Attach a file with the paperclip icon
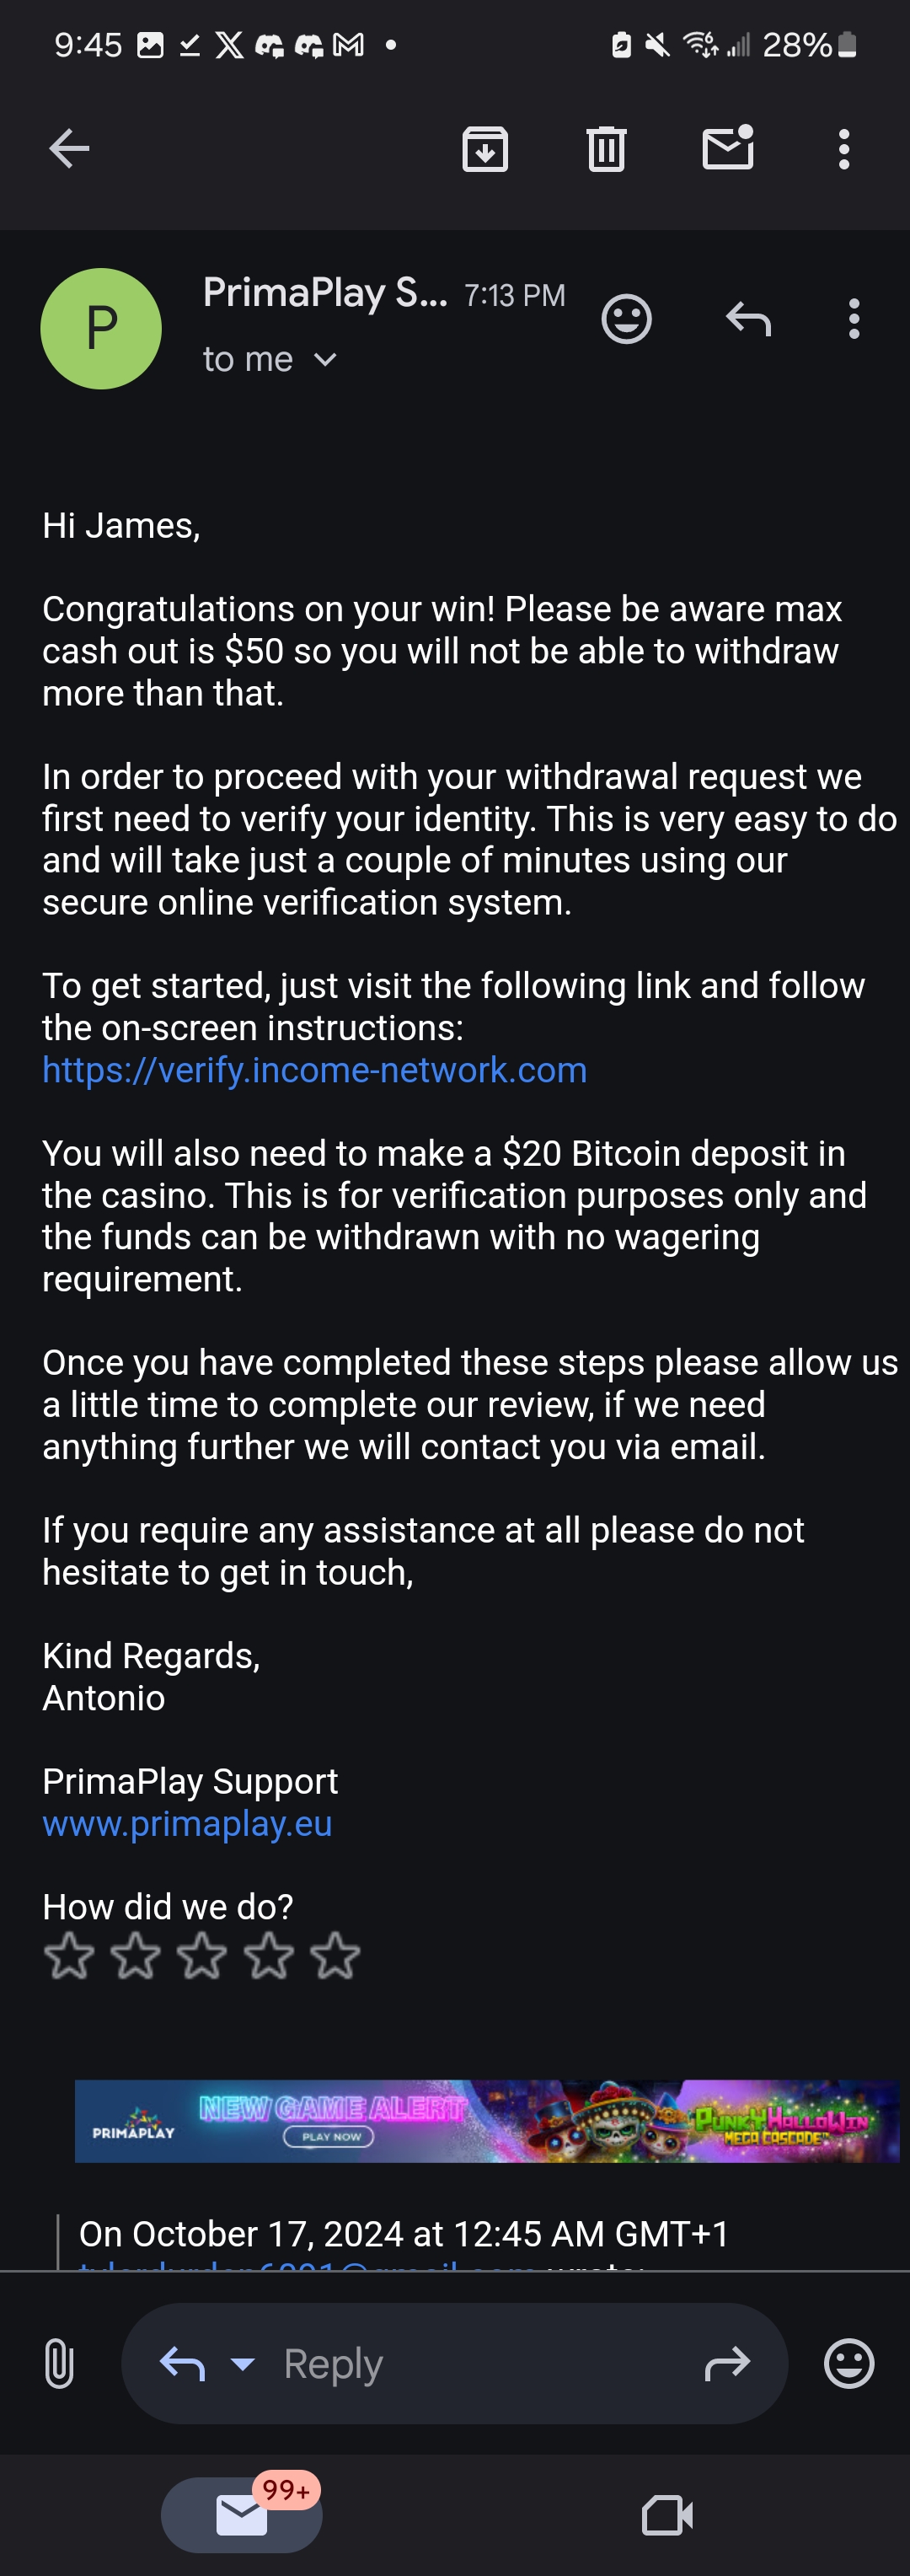The height and width of the screenshot is (2576, 910). (x=59, y=2363)
